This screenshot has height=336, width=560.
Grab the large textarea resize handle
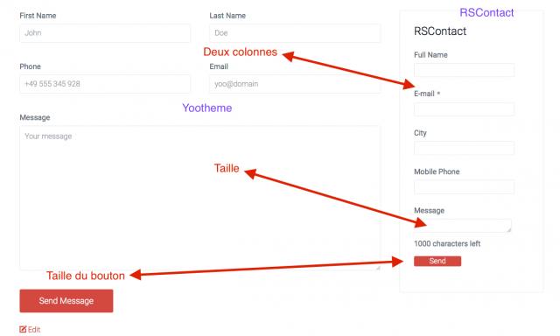point(378,268)
